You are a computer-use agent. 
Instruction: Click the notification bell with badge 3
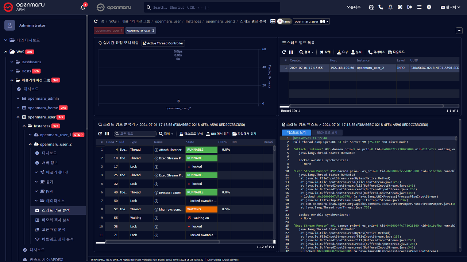pos(83,7)
